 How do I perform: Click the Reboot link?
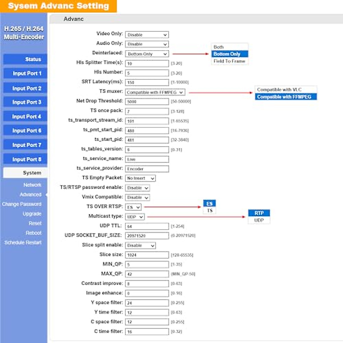pos(33,233)
